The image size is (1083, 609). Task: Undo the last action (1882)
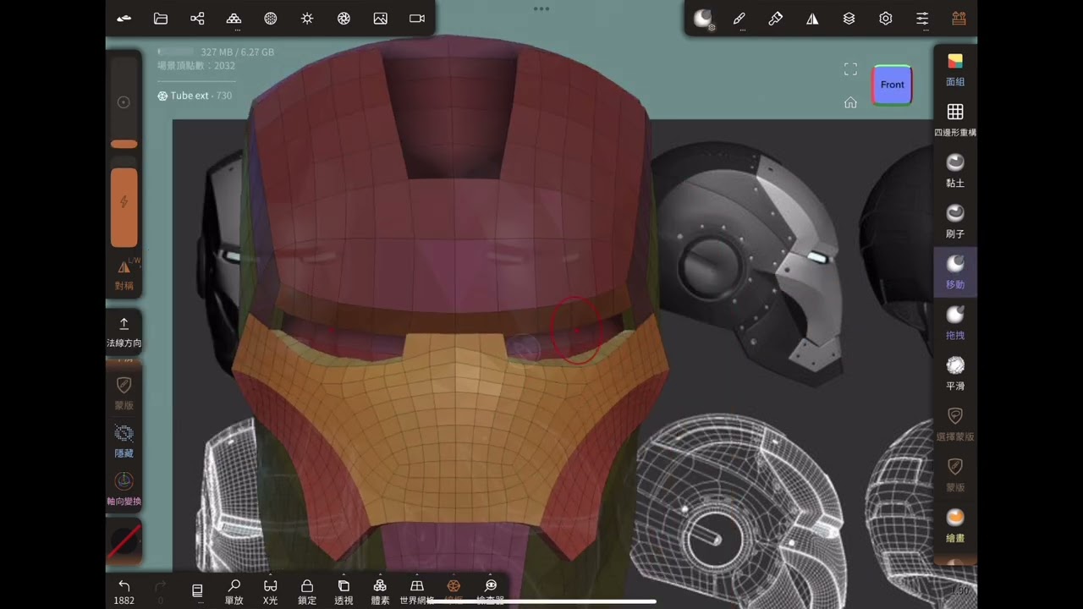[x=124, y=591]
